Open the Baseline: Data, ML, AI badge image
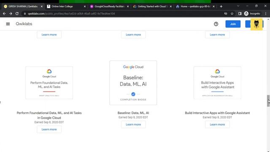 pyautogui.click(x=133, y=83)
